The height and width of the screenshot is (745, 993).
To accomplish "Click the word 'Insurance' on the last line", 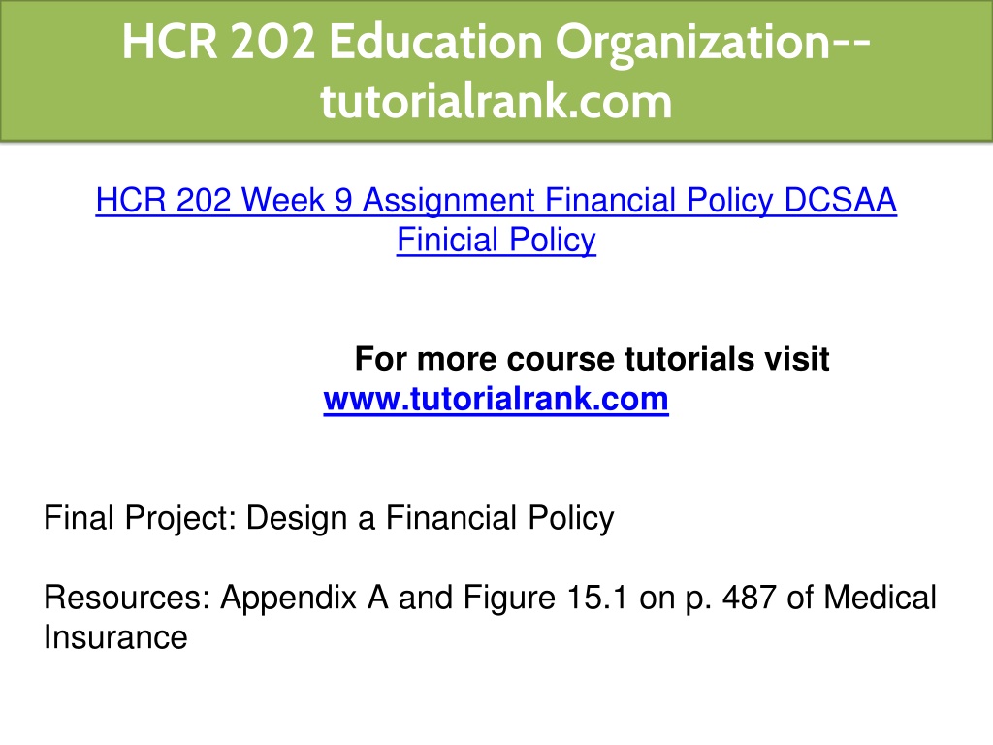I will coord(115,636).
